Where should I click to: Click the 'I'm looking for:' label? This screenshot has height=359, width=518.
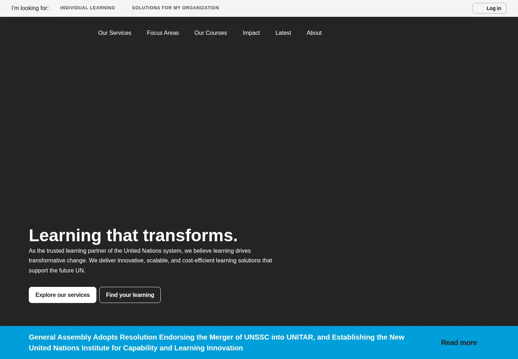point(30,8)
